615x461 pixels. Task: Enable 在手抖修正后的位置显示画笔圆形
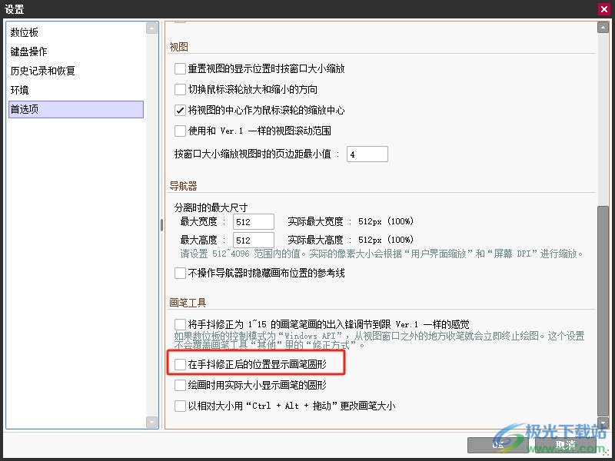tap(180, 364)
